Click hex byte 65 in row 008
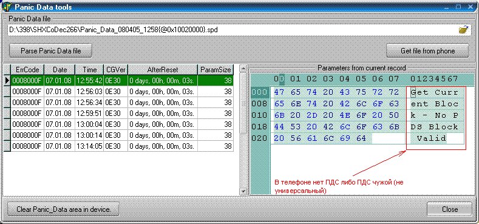 click(279, 104)
